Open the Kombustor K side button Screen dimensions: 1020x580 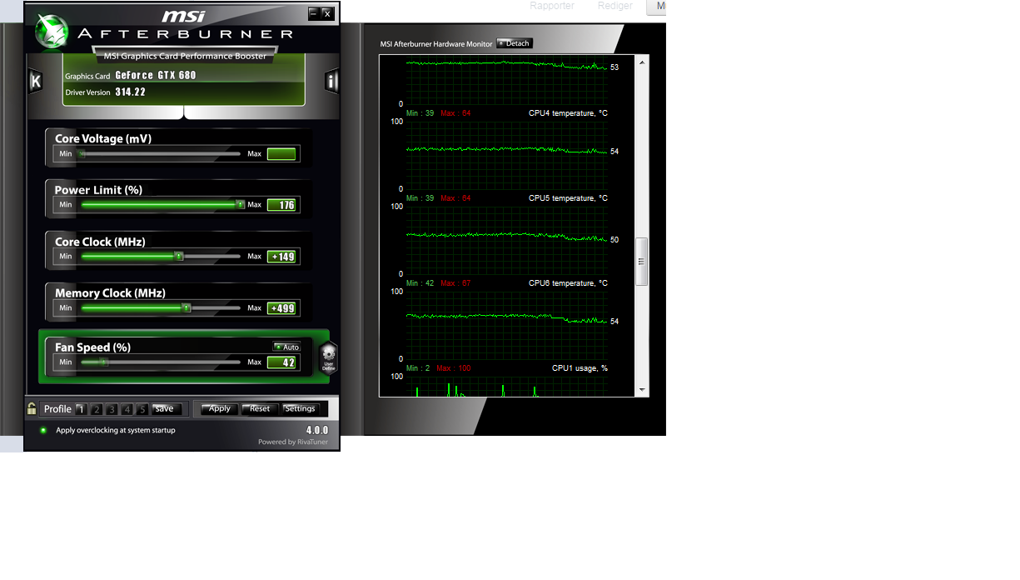tap(35, 81)
